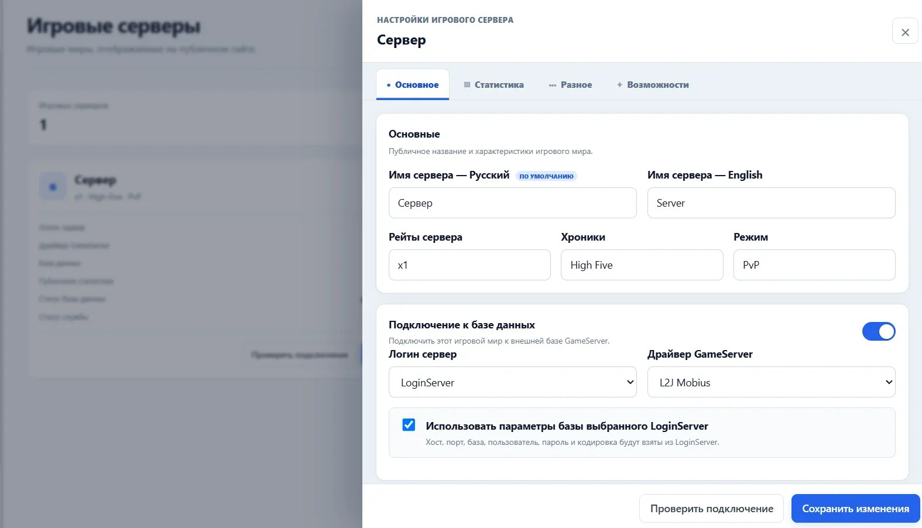Viewport: 922px width, 528px height.
Task: Open the Статистика tab
Action: click(x=493, y=85)
